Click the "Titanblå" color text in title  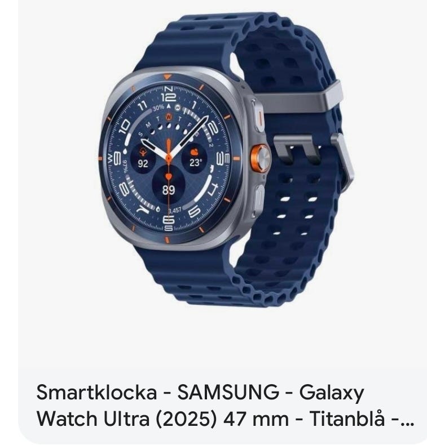[x=347, y=419]
